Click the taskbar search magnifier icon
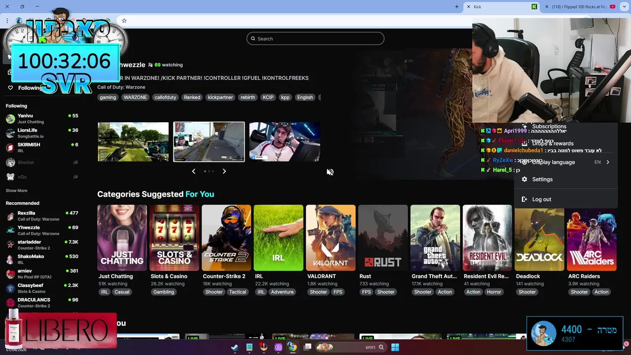This screenshot has height=355, width=631. click(381, 347)
